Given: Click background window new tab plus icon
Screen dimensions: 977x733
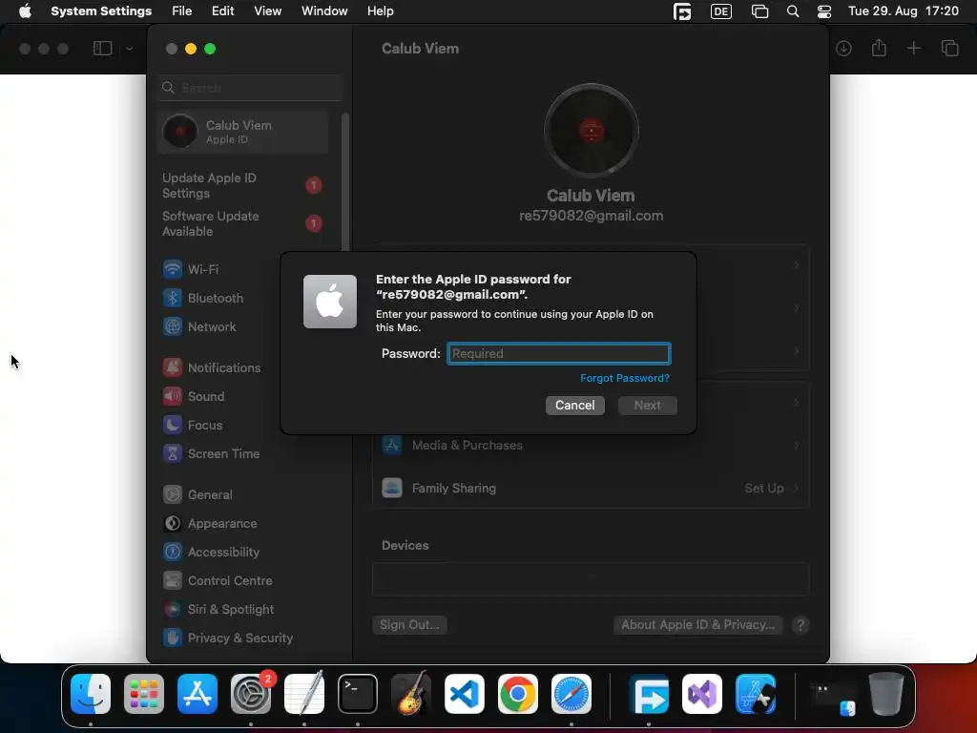Looking at the screenshot, I should 913,48.
